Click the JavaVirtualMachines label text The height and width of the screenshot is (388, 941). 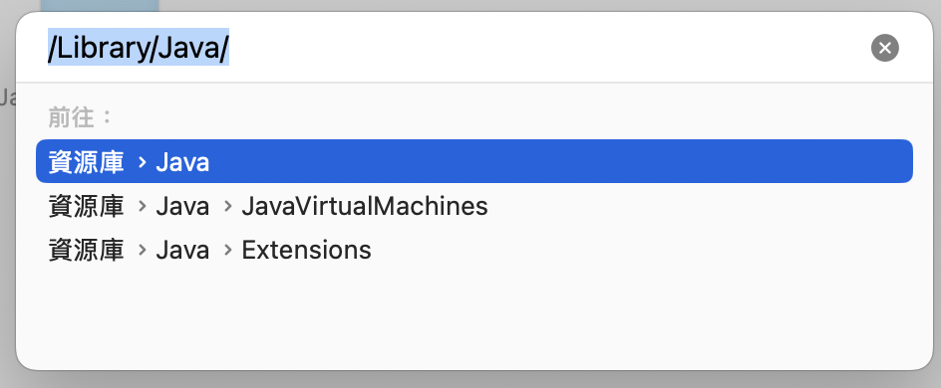364,206
